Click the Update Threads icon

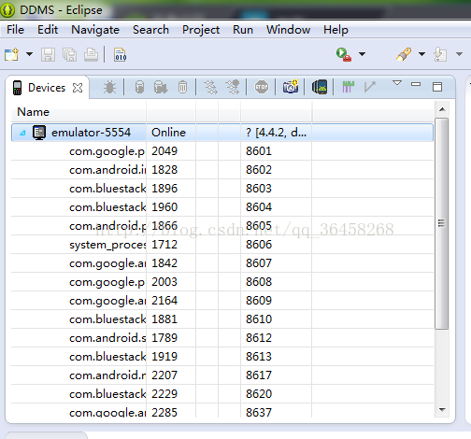point(210,87)
